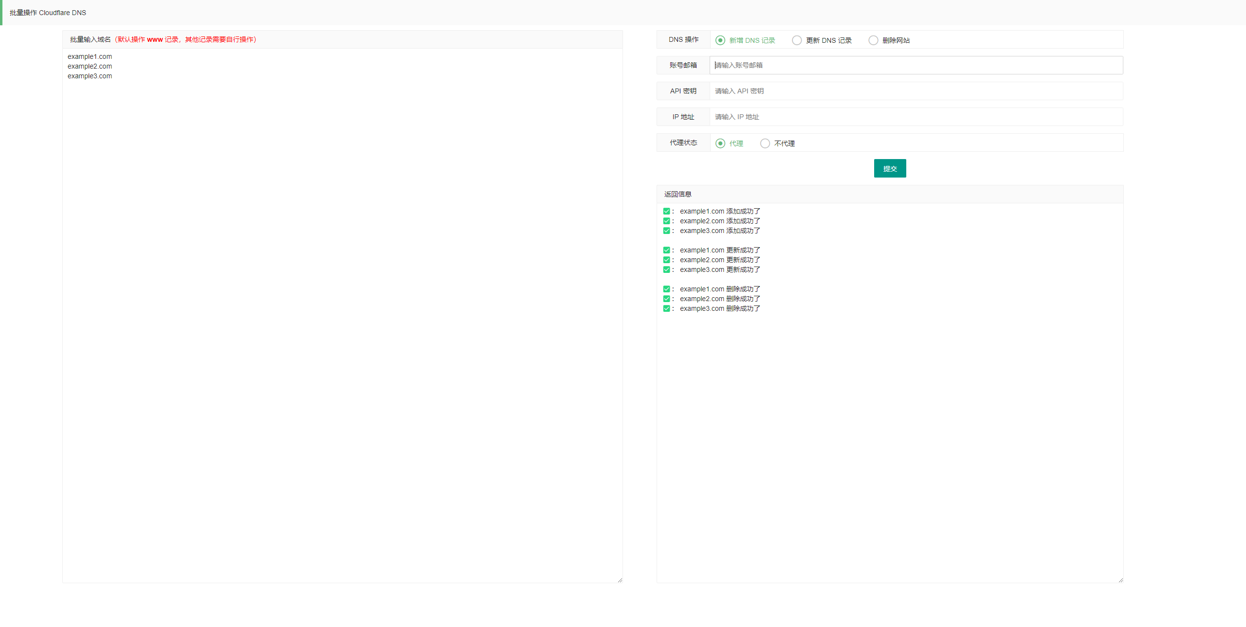Grab the 返回信息 textarea resize handle
This screenshot has height=627, width=1246.
[x=1120, y=580]
